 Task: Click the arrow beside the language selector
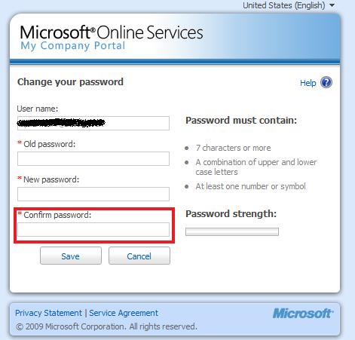coord(332,5)
